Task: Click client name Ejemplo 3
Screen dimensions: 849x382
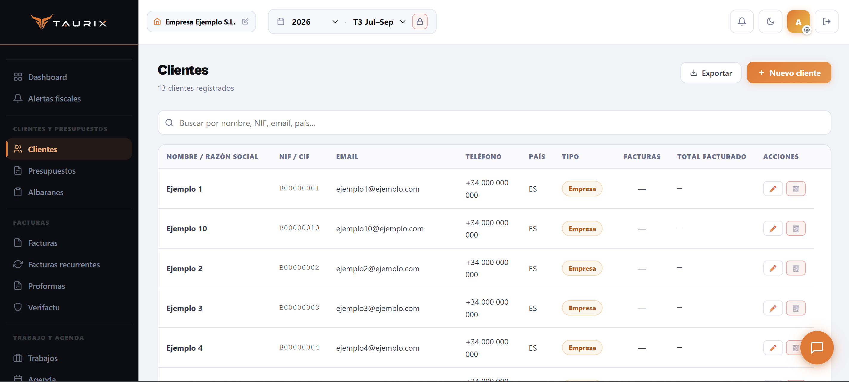Action: [x=184, y=309]
